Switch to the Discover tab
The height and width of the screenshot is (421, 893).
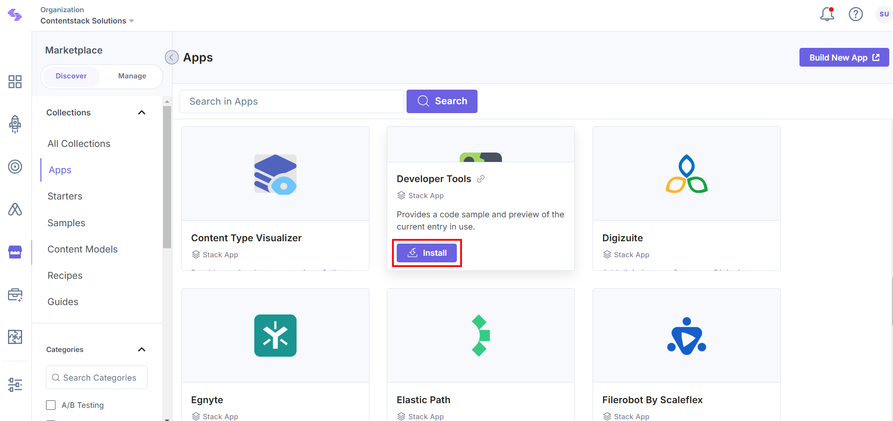[71, 76]
